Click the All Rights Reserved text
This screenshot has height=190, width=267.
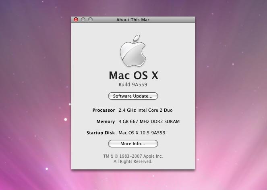133,161
